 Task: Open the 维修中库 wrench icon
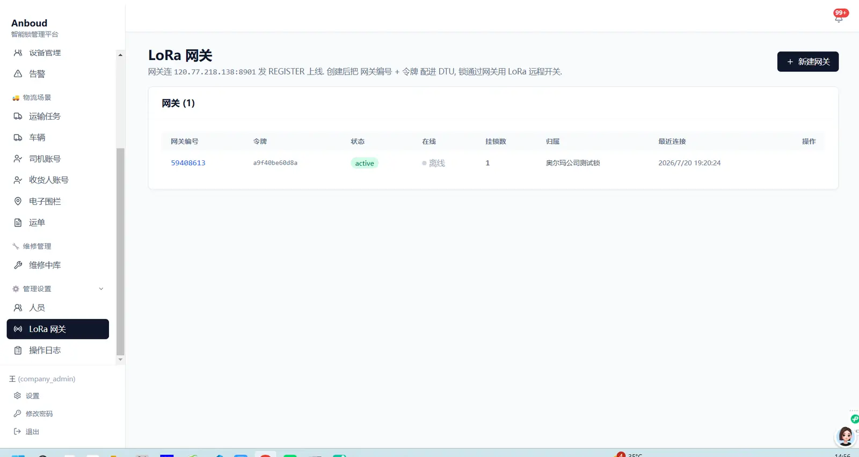pos(18,265)
